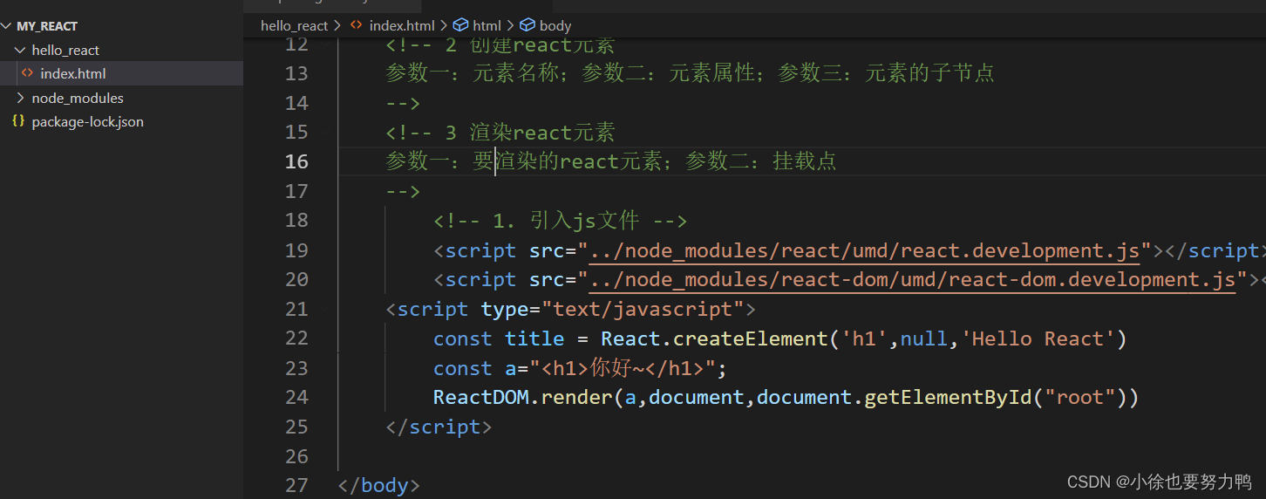Screen dimensions: 1266x499
Task: Click the "<h1>你好~</h1>" string on line 23
Action: click(623, 368)
